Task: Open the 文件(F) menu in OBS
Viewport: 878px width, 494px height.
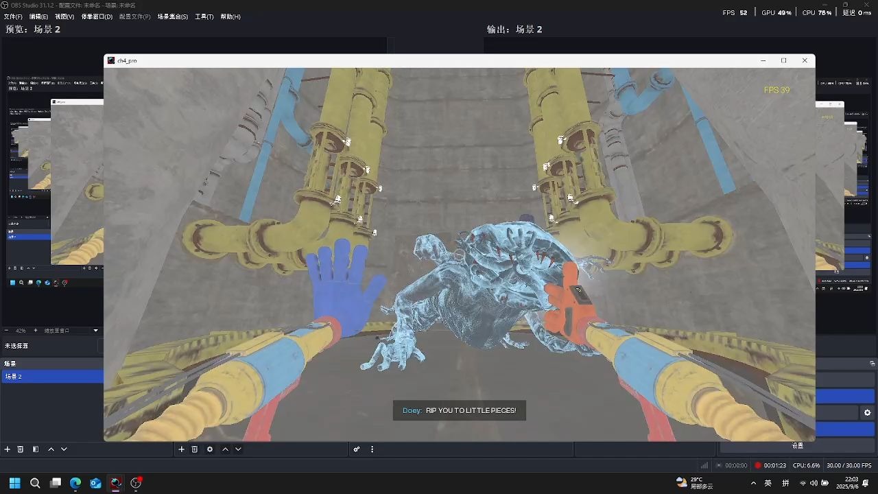Action: pyautogui.click(x=14, y=16)
